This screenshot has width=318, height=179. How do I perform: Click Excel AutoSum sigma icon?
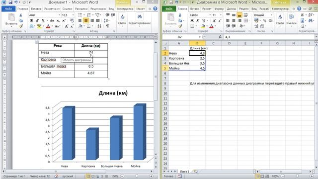point(303,15)
